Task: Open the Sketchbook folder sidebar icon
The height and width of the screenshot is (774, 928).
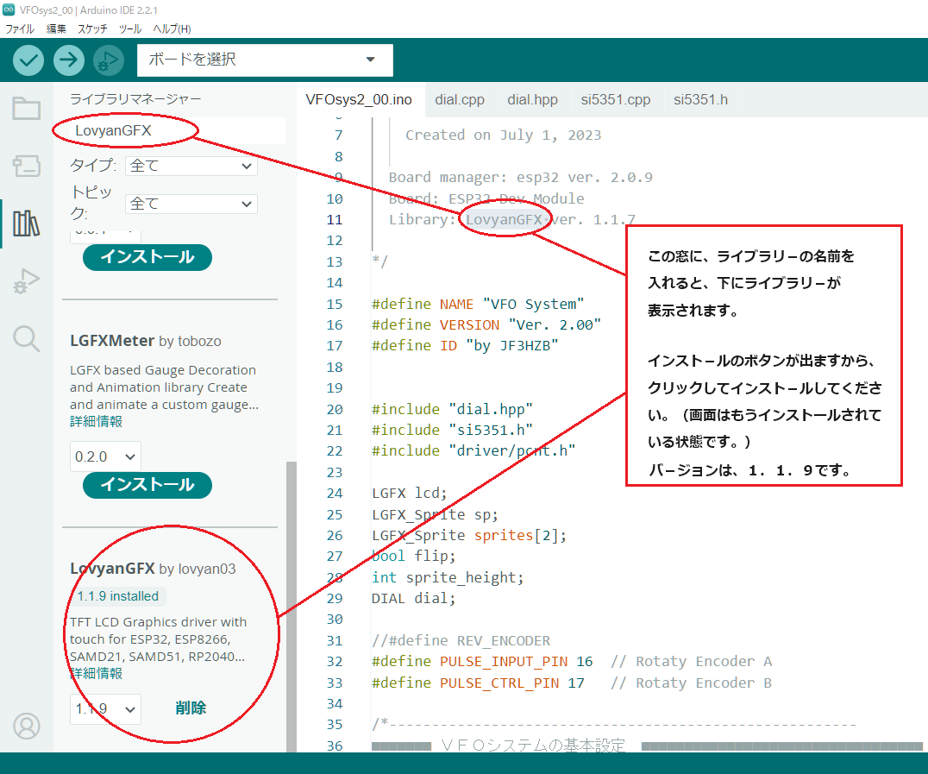Action: (x=27, y=108)
